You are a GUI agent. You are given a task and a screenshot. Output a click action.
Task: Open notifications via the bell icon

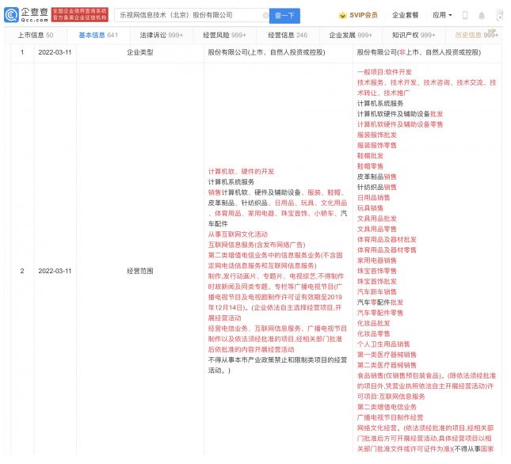pos(482,15)
